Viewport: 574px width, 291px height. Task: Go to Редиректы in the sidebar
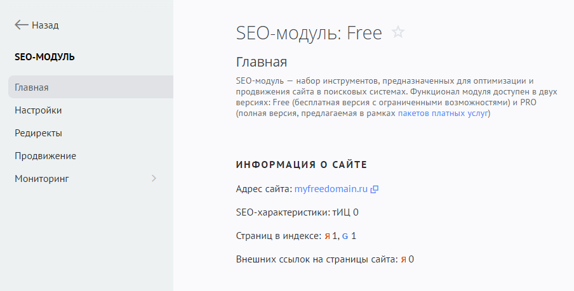click(38, 133)
